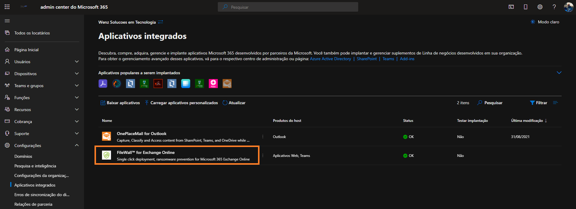Viewport: 576px width, 209px height.
Task: Expand the Recursos menu
Action: [42, 110]
